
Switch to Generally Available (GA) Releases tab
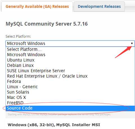37,6
